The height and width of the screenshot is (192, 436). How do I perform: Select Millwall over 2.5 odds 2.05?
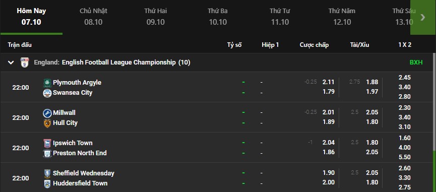pyautogui.click(x=372, y=112)
